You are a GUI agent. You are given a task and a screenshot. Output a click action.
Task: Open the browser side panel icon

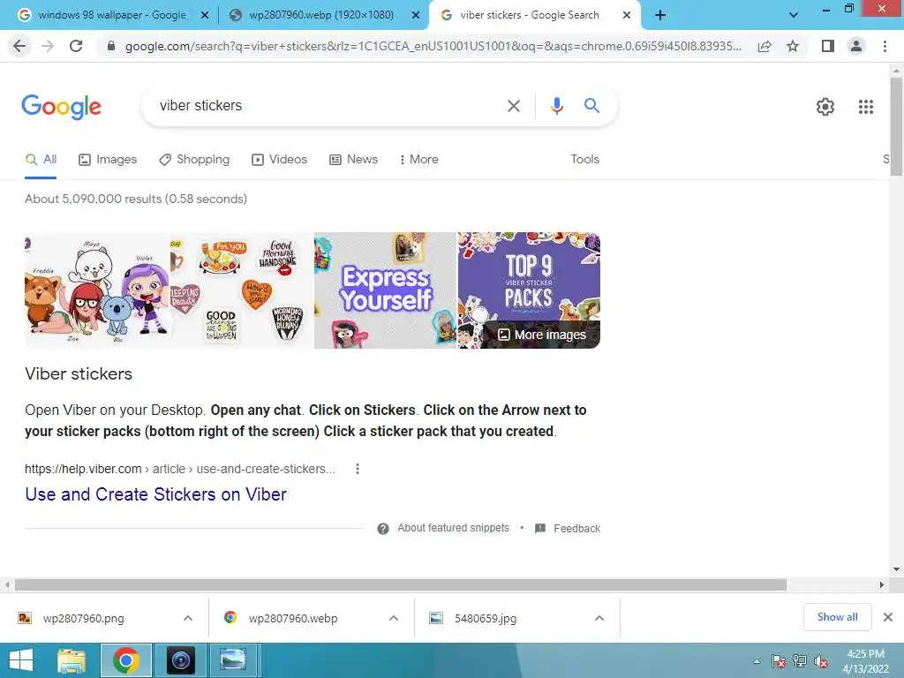[828, 46]
